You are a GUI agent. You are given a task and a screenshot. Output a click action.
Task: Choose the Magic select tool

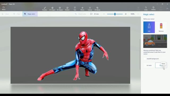30,14
